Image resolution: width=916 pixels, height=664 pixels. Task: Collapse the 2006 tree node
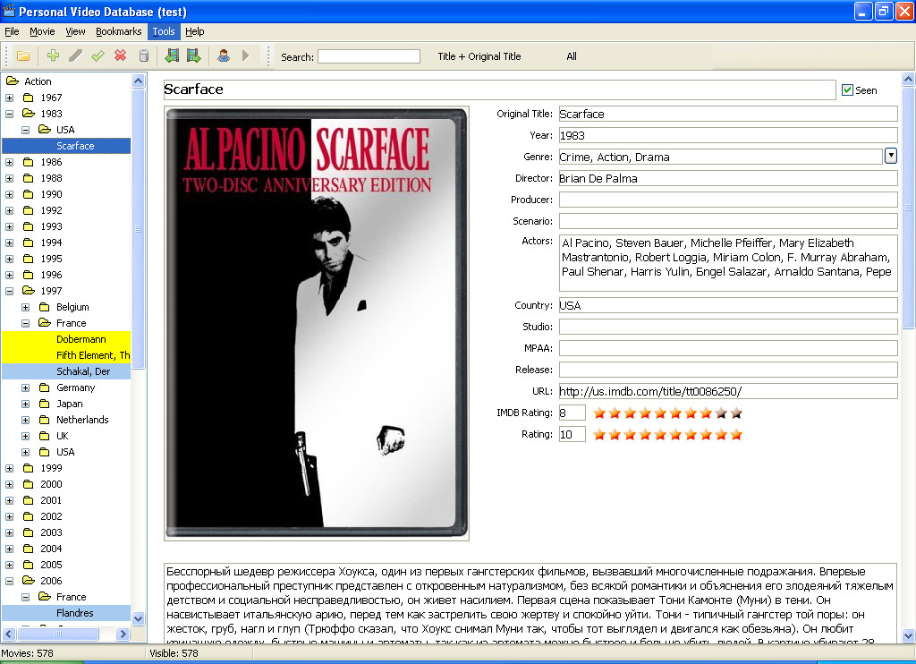click(x=9, y=581)
